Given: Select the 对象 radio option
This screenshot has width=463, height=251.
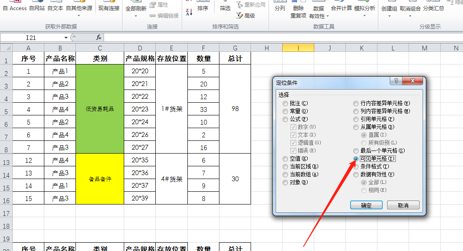Looking at the screenshot, I should [x=285, y=183].
